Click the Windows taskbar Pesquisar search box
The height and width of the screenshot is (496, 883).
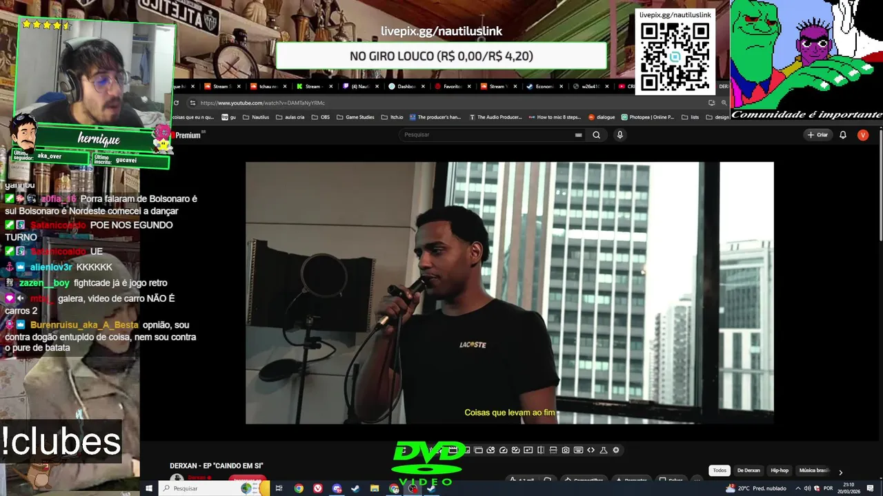214,488
